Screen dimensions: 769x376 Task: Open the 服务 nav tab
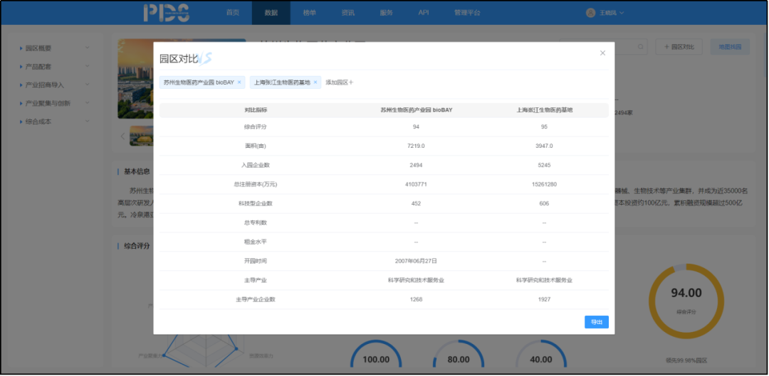click(386, 13)
